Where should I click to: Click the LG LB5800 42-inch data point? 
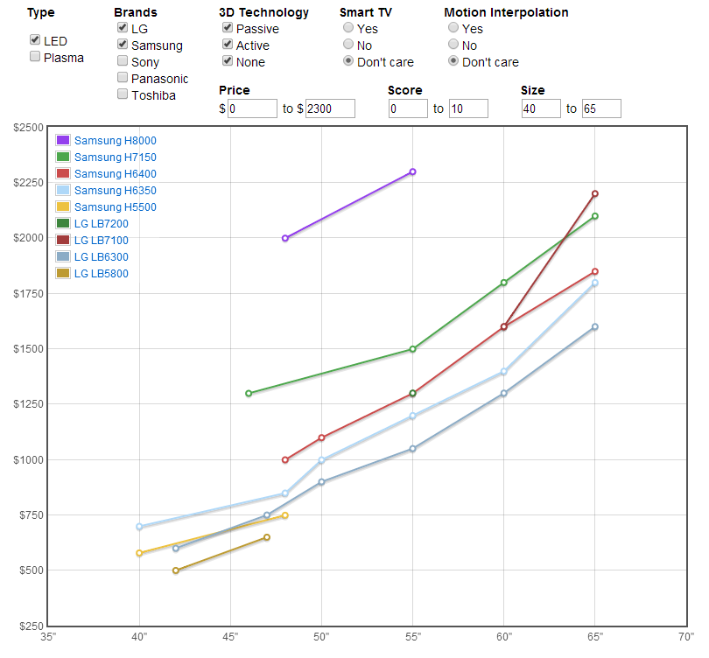[x=176, y=570]
